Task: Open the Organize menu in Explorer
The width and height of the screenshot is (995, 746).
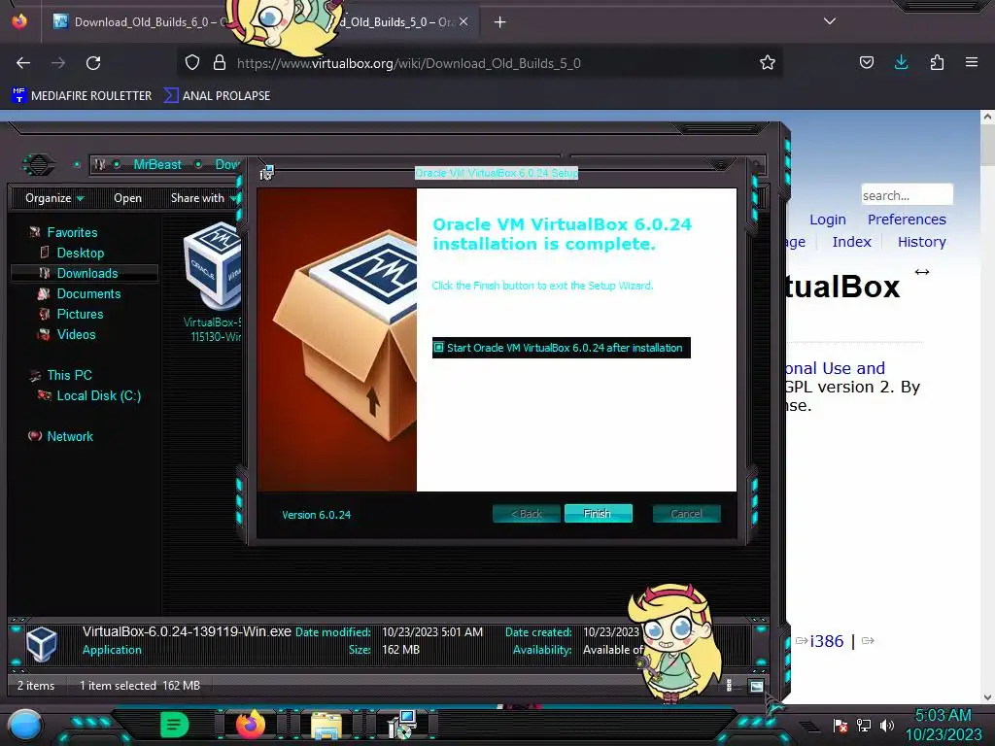Action: 54,198
